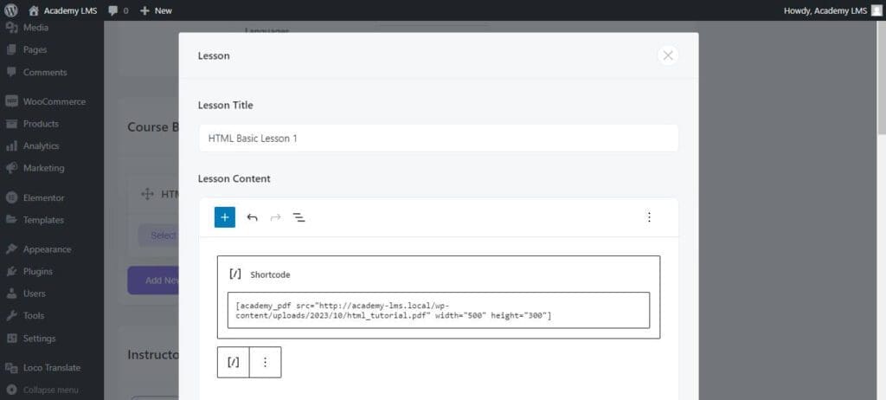Open the block list view outline
The height and width of the screenshot is (400, 886).
tap(299, 217)
